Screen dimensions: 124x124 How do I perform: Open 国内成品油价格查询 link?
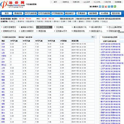(113, 19)
